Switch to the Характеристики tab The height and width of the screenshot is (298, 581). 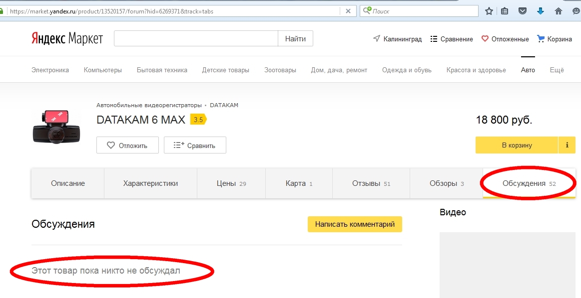(x=150, y=183)
